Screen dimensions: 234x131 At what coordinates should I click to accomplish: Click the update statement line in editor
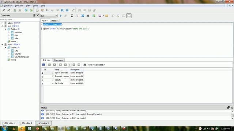pos(66,29)
